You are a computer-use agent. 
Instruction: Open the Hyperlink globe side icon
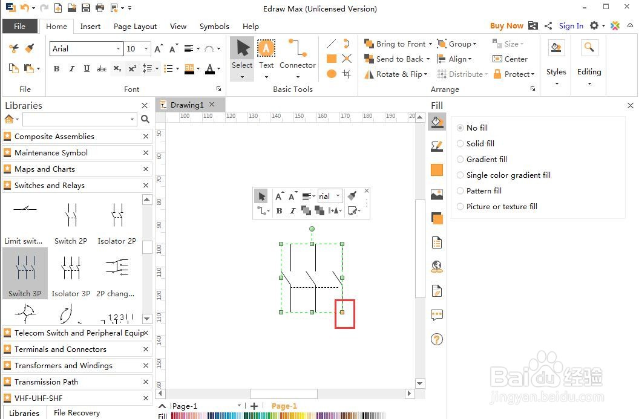tap(437, 267)
